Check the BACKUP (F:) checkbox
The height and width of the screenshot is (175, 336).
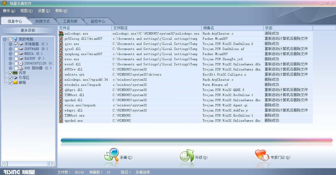click(16, 58)
